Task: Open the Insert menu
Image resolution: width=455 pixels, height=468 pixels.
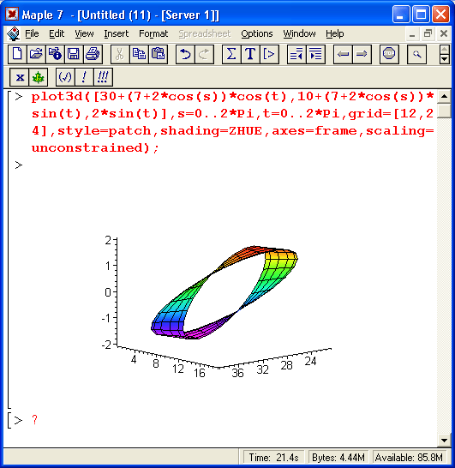Action: [x=116, y=33]
